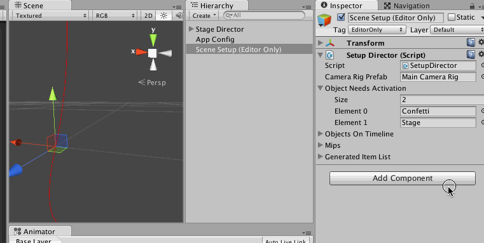Open Transform component help icon
This screenshot has width=484, height=243.
471,43
